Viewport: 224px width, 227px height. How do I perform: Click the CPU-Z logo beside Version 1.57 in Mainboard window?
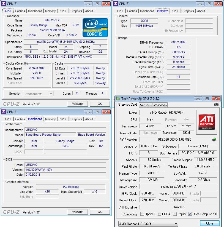point(11,212)
